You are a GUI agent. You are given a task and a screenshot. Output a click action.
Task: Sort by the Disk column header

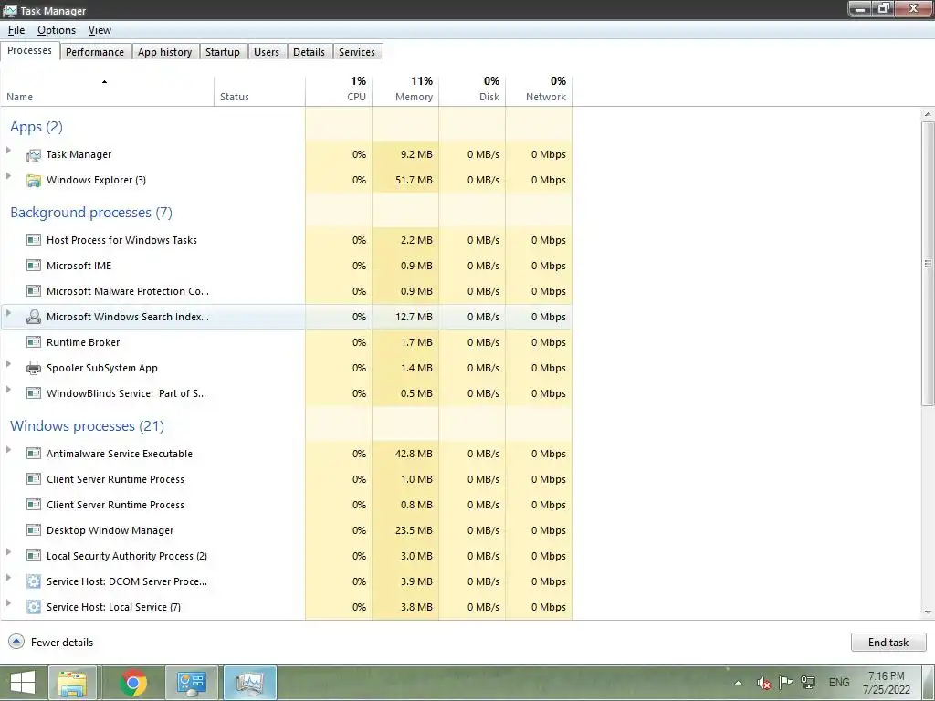click(472, 91)
